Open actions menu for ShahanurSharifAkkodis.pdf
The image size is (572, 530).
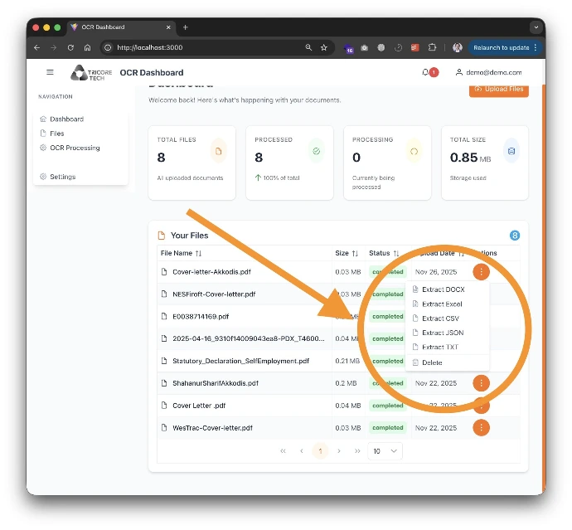[481, 383]
